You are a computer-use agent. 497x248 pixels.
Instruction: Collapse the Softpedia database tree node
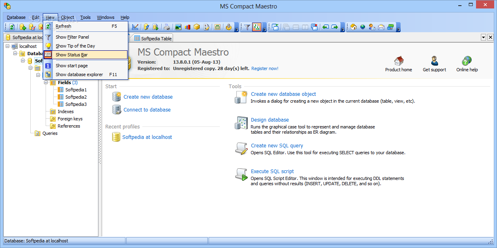click(x=23, y=61)
